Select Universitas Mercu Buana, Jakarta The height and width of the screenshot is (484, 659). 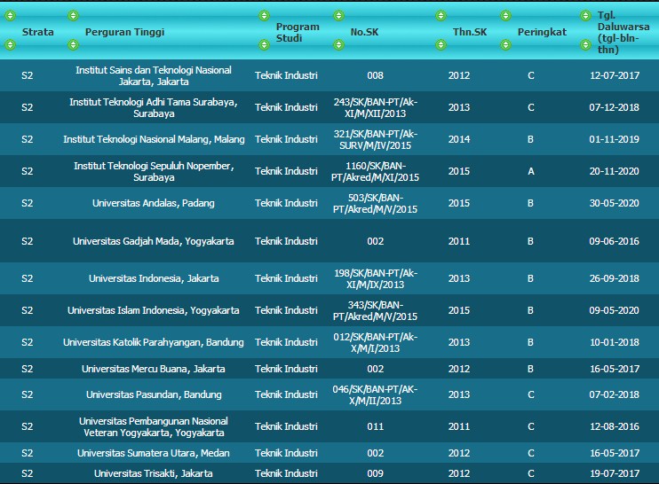pyautogui.click(x=154, y=369)
